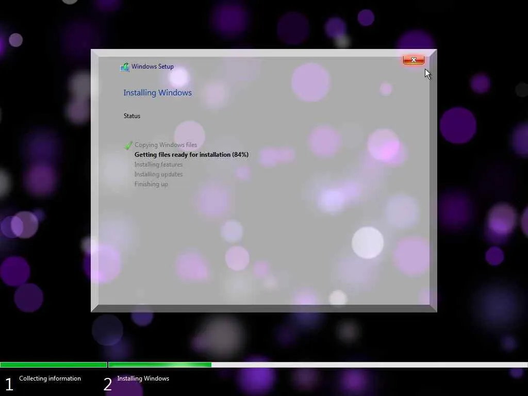Select the 'Windows Setup' title text
This screenshot has height=396, width=528.
click(153, 67)
